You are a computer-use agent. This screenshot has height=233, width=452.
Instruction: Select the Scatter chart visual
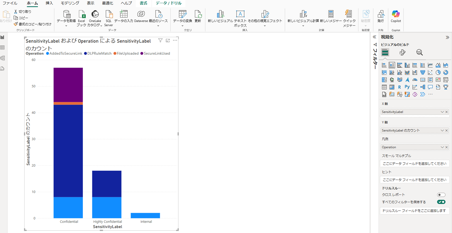point(430,72)
